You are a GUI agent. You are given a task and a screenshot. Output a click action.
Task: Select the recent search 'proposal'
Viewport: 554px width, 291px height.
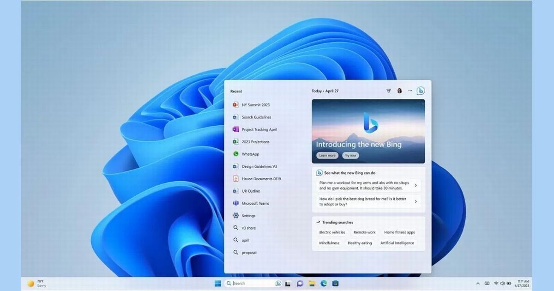(x=245, y=253)
